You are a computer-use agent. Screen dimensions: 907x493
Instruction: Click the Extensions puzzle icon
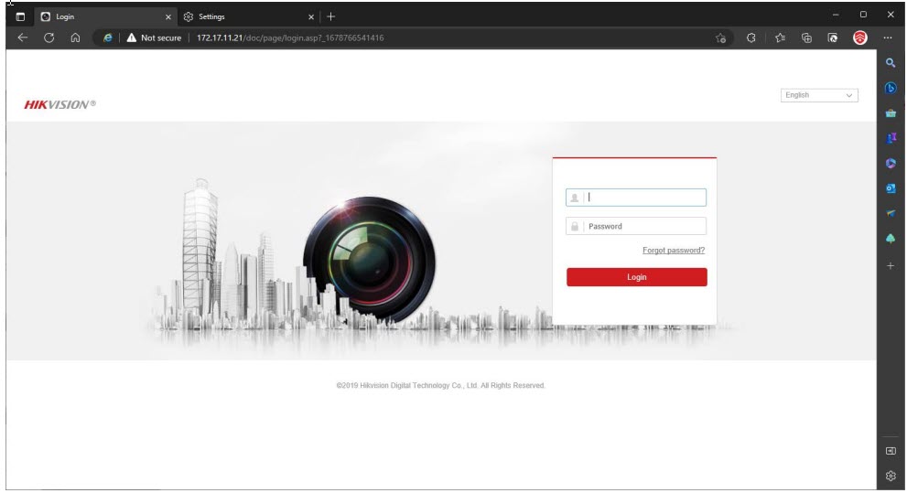751,38
